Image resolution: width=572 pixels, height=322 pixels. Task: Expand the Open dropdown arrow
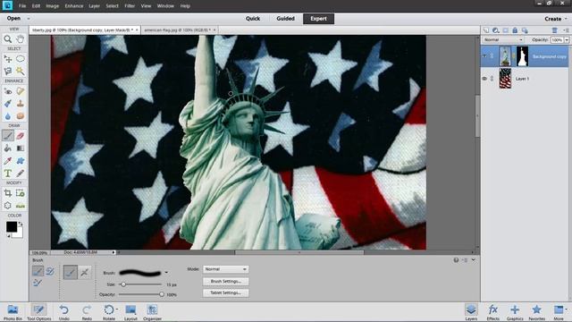(29, 19)
